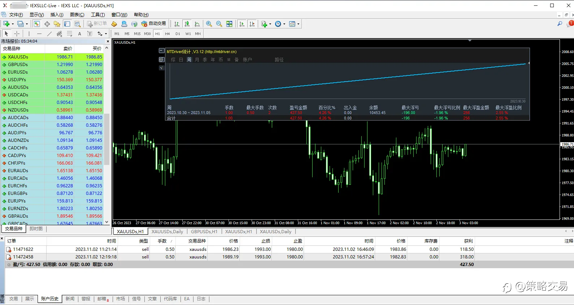The width and height of the screenshot is (574, 305).
Task: Toggle the Market Watch window icon
Action: [x=37, y=24]
